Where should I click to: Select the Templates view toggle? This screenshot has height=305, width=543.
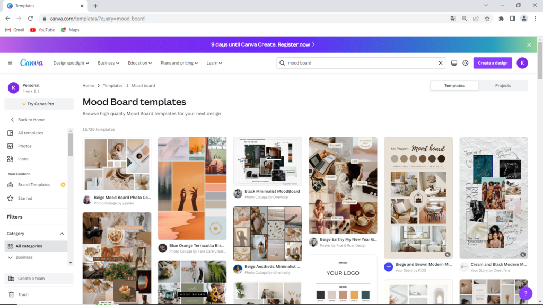pyautogui.click(x=454, y=85)
